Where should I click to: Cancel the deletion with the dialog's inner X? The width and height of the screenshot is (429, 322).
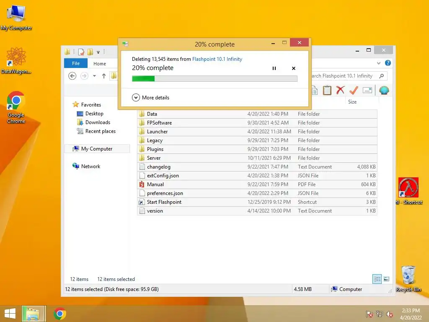tap(294, 68)
